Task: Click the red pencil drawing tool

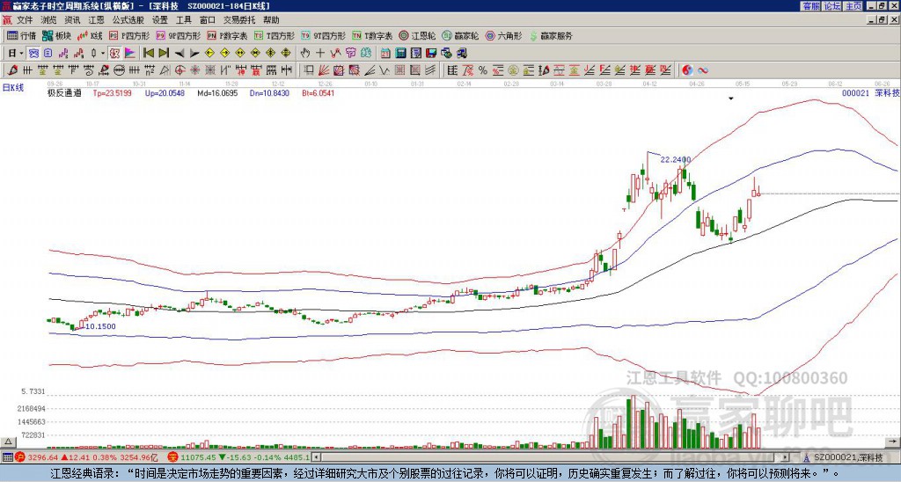Action: pos(12,70)
